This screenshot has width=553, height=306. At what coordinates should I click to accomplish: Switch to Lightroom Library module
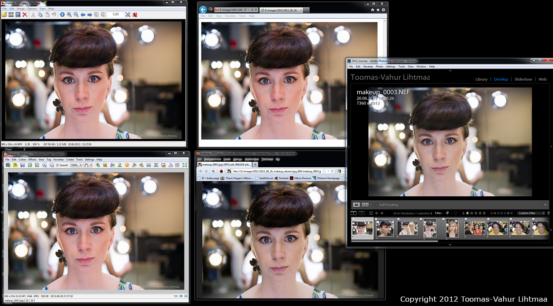click(x=481, y=79)
